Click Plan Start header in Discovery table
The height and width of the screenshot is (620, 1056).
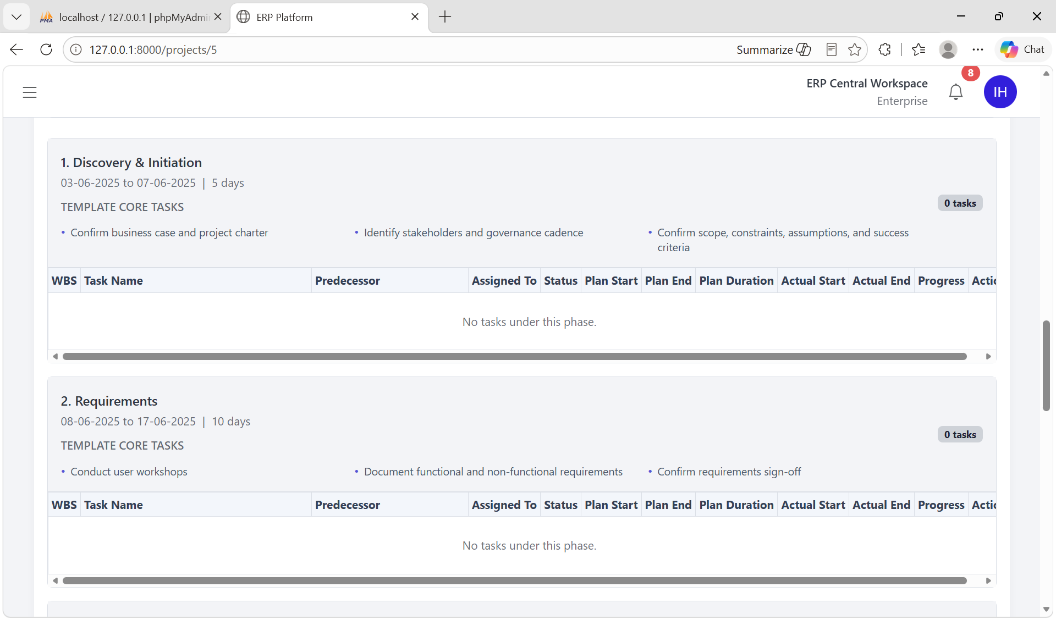click(611, 281)
